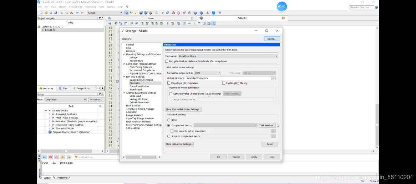Close the Home tab with its X
The width and height of the screenshot is (416, 184).
[x=192, y=18]
